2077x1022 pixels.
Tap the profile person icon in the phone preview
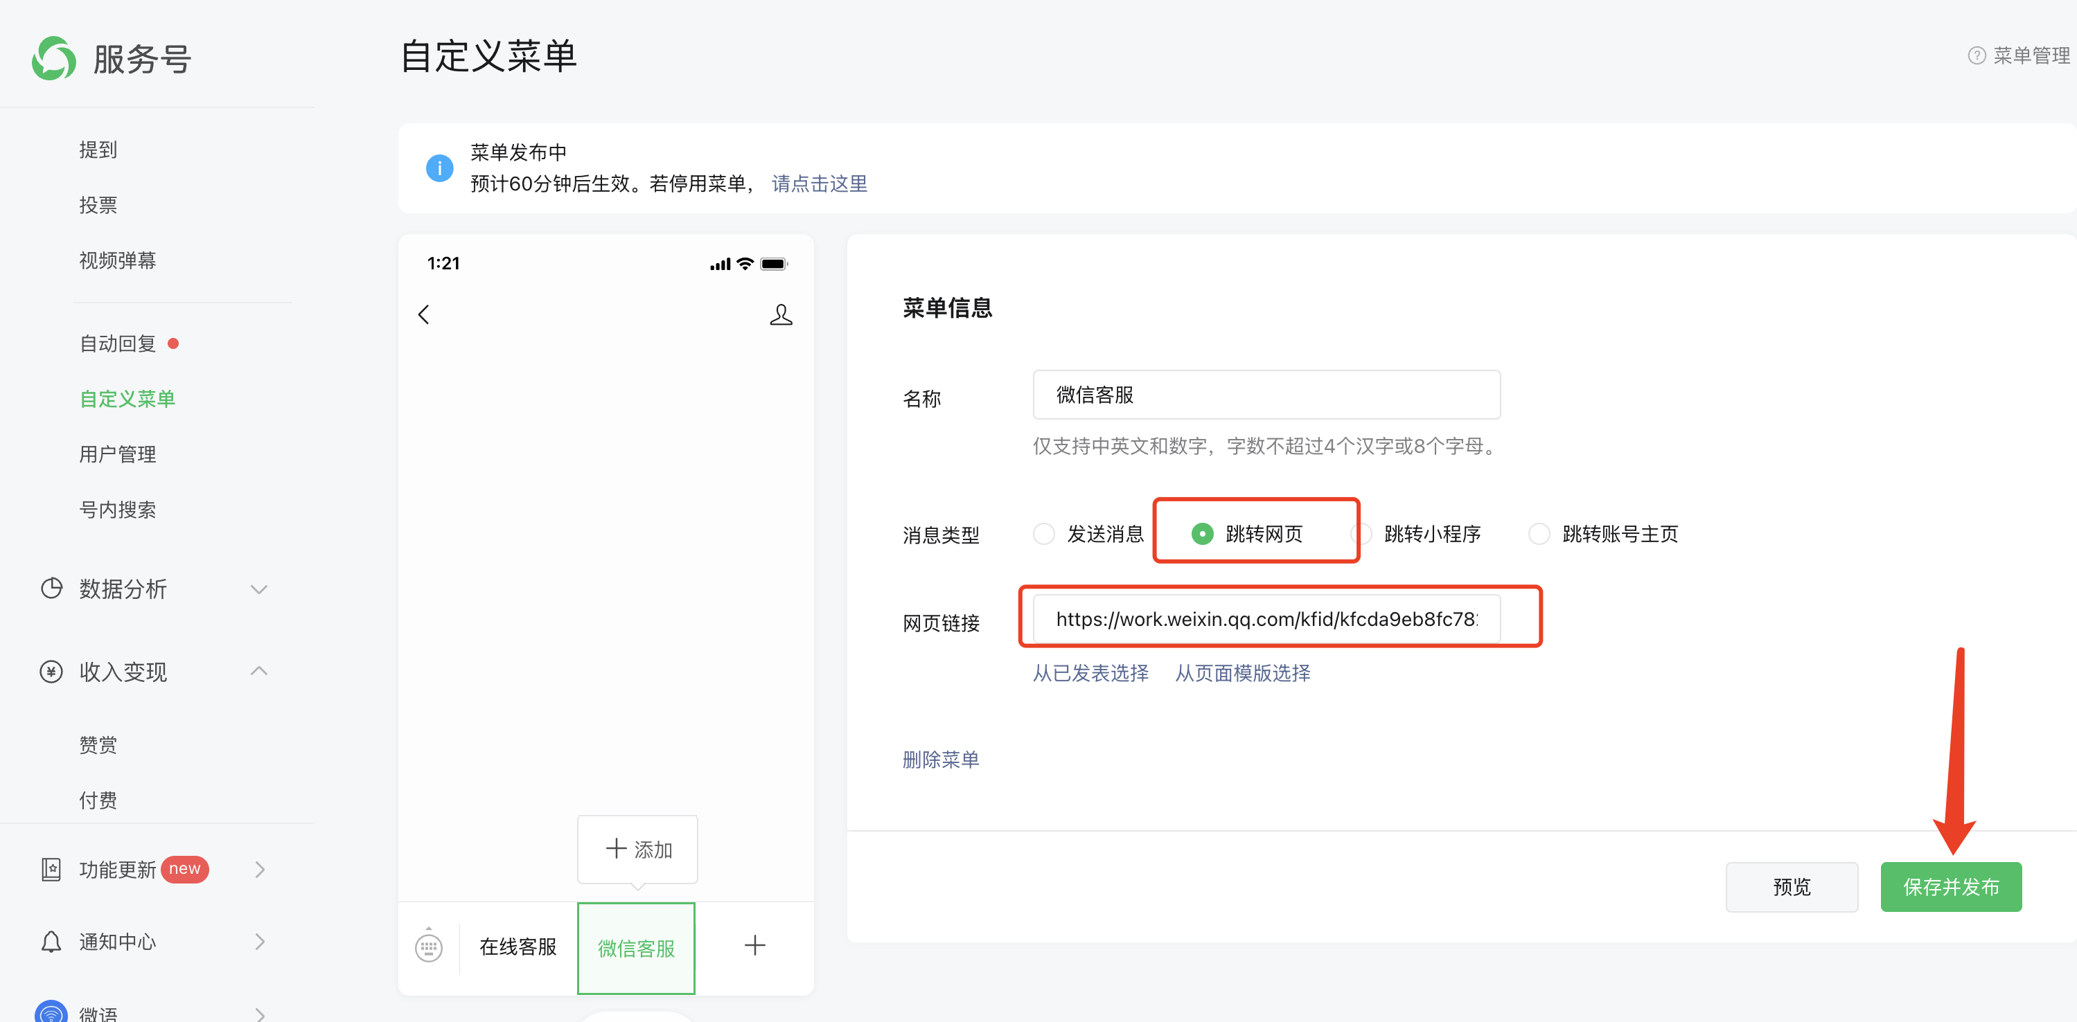pyautogui.click(x=781, y=314)
